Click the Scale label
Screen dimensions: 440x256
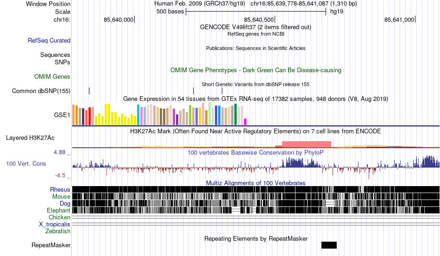(x=63, y=12)
